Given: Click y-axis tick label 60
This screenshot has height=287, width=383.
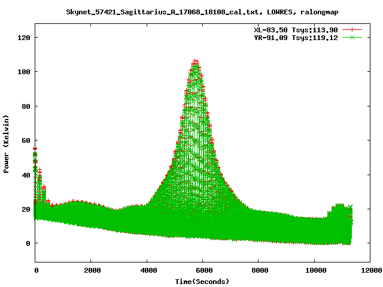Looking at the screenshot, I should click(26, 141).
